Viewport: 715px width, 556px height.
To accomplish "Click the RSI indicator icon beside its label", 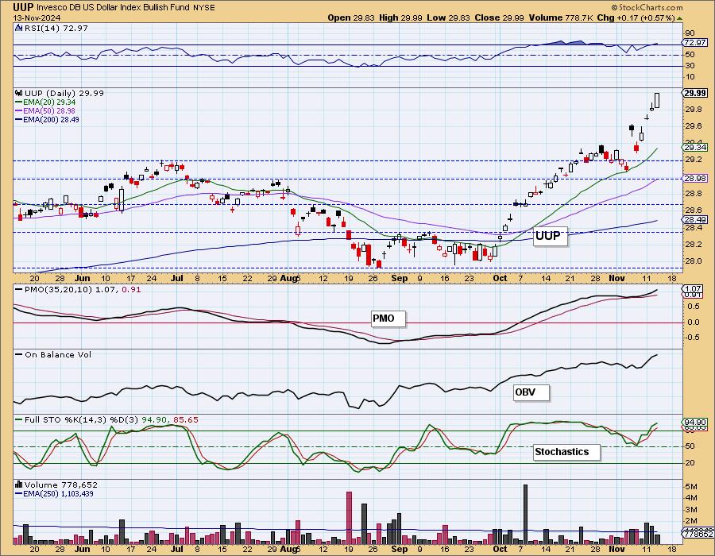I will [x=19, y=28].
